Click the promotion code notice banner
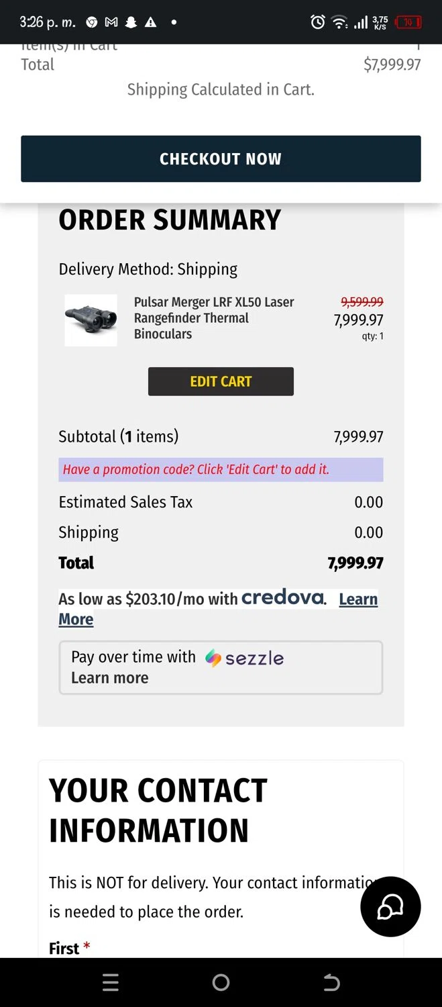This screenshot has width=442, height=1007. coord(221,469)
